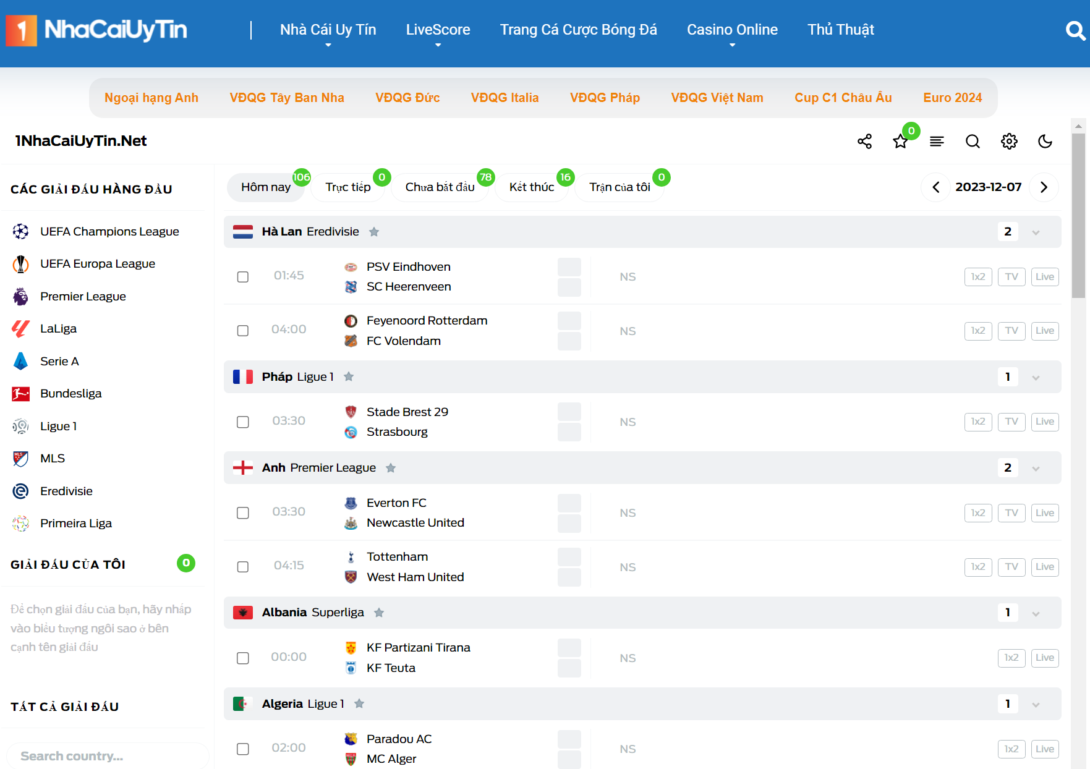
Task: Click the Search country input field
Action: pos(108,756)
